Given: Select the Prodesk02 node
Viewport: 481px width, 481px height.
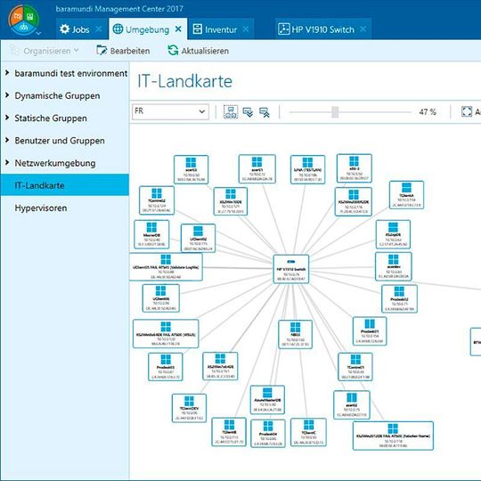Looking at the screenshot, I should 399,298.
